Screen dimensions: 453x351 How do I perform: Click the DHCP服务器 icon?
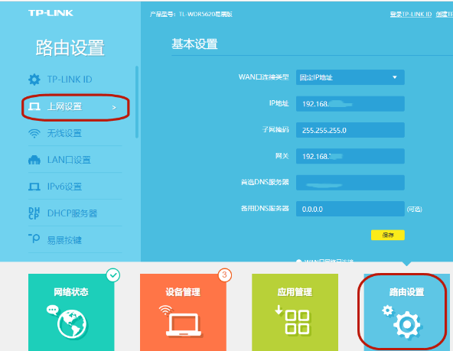point(34,213)
